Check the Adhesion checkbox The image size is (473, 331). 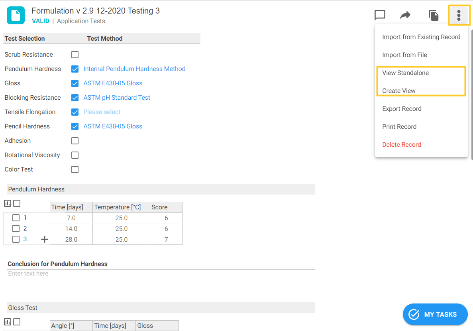click(x=75, y=141)
